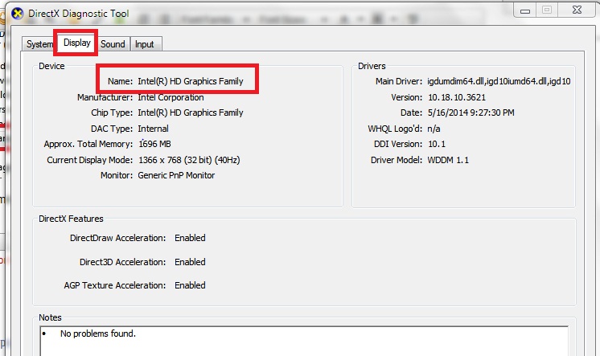Switch to the System tab
The width and height of the screenshot is (600, 356).
pyautogui.click(x=39, y=44)
